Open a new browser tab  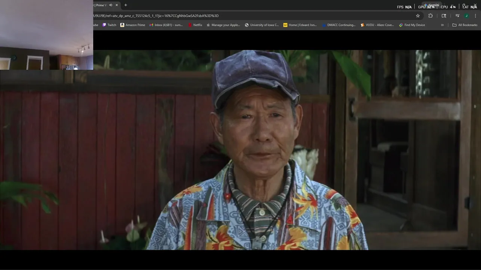(x=126, y=5)
